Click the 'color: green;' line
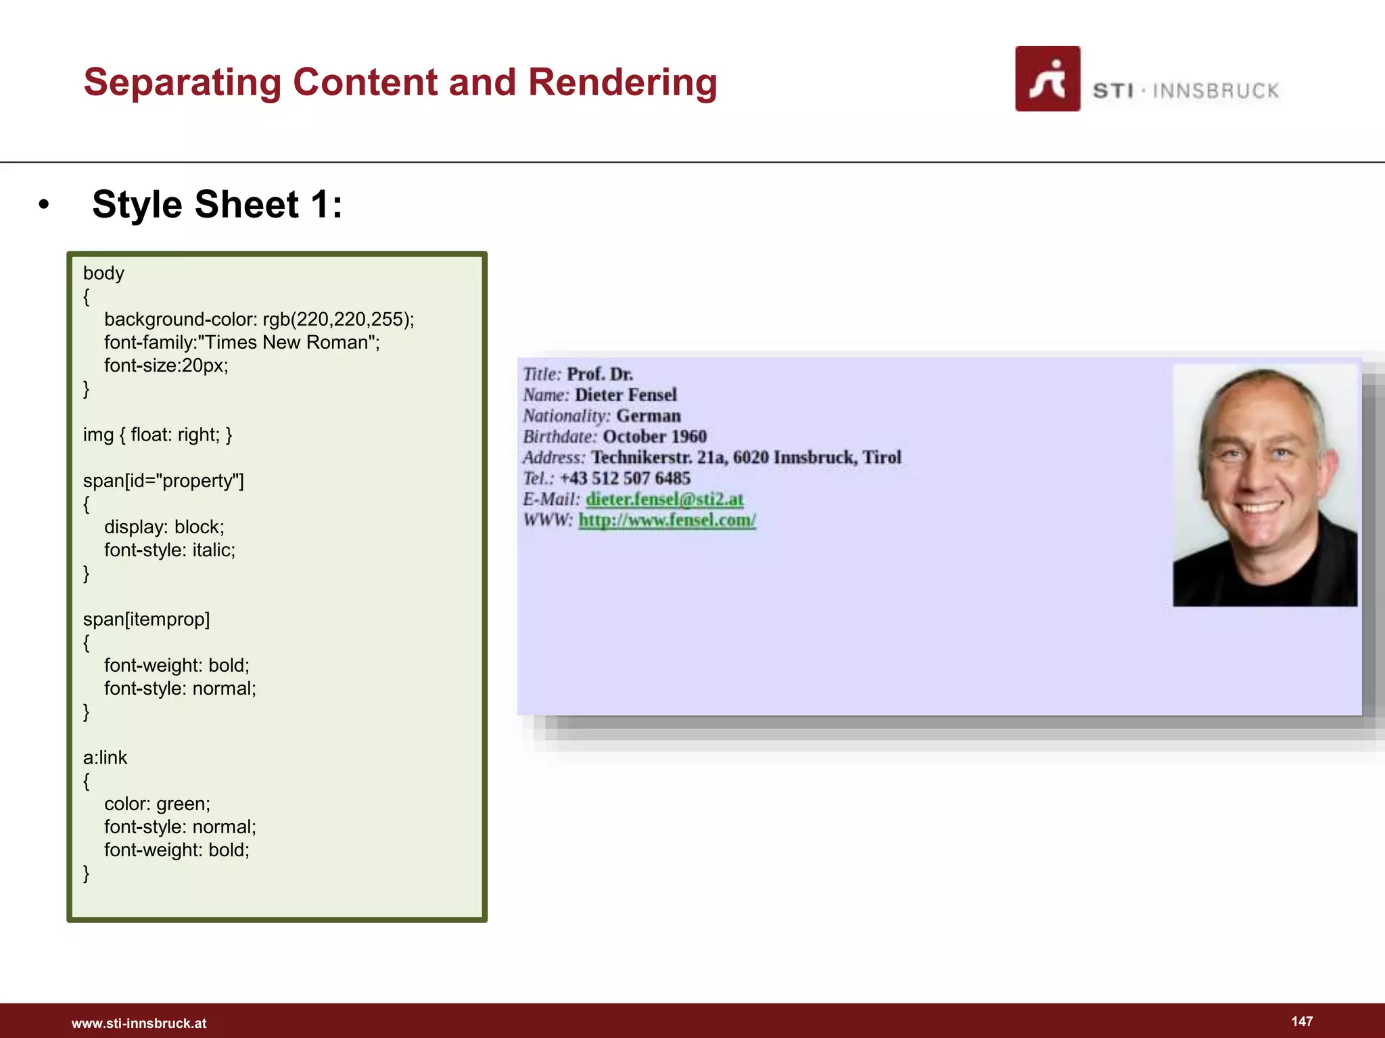This screenshot has height=1038, width=1385. tap(158, 804)
